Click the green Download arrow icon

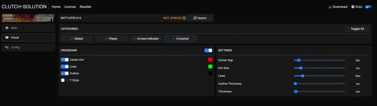(330, 7)
